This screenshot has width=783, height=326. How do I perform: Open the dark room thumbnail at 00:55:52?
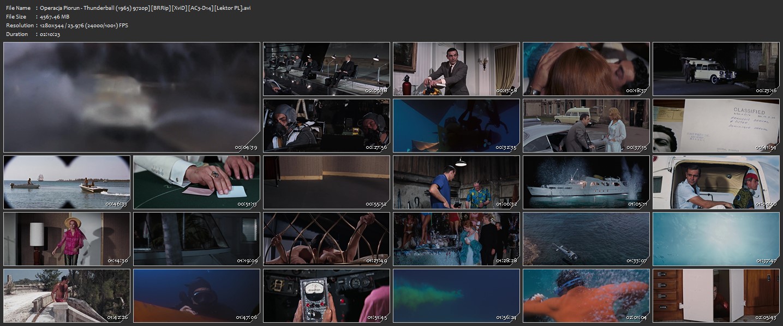coord(326,183)
